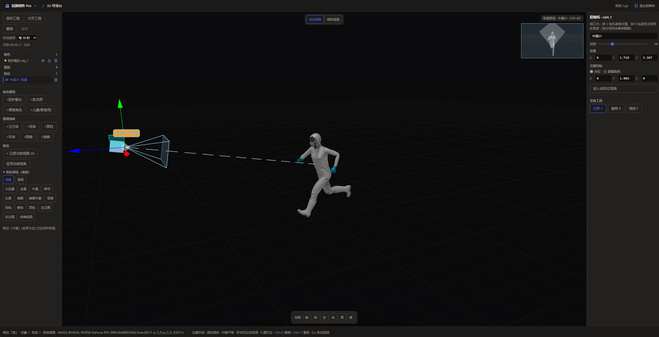This screenshot has width=659, height=337.
Task: Switch to 自由视角 view mode
Action: pos(315,19)
